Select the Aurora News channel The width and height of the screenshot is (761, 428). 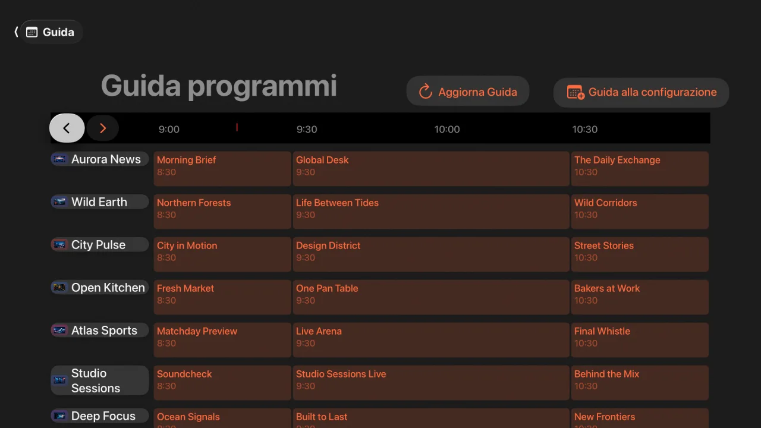[x=100, y=159]
